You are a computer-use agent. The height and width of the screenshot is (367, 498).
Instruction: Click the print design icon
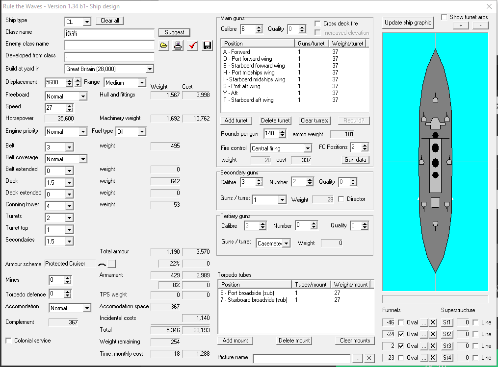pos(178,46)
